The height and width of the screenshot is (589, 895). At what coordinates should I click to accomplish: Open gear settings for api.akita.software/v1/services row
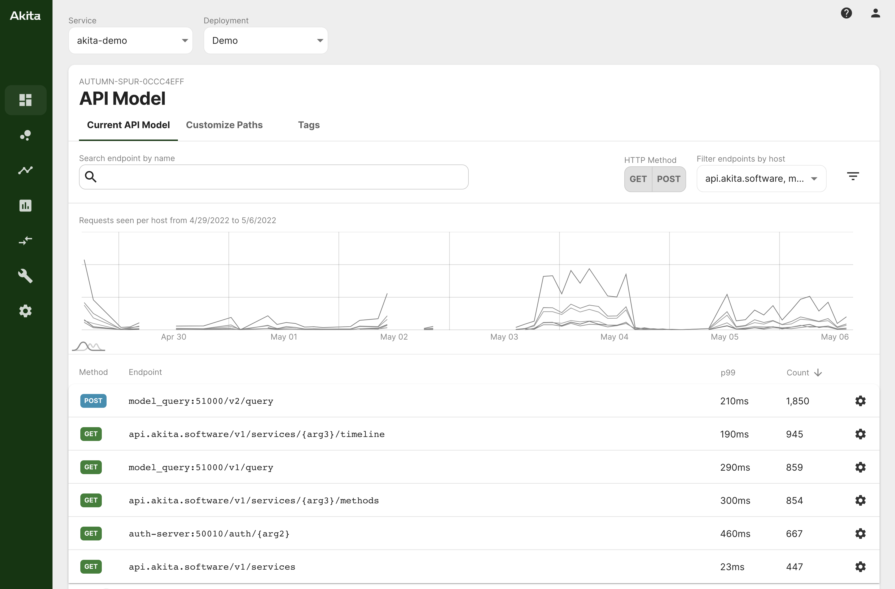tap(860, 566)
